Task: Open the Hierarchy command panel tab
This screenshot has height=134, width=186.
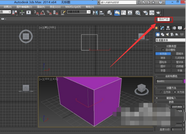Action: (x=169, y=28)
